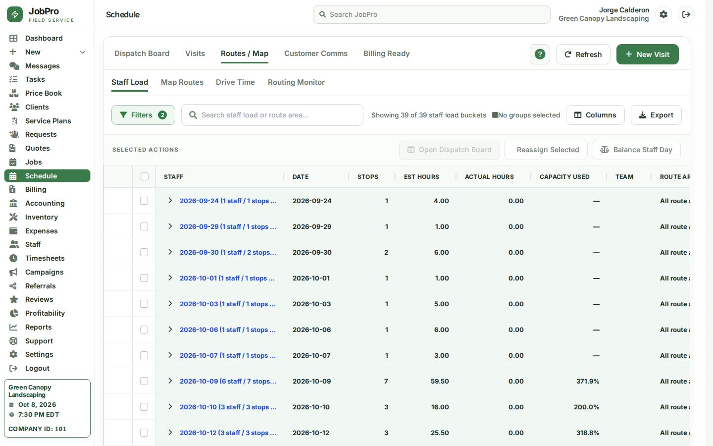Screen dimensions: 713x446
Task: Open the Reviews star icon
Action: tap(13, 299)
